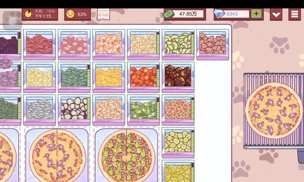Open the hamburger menu
The height and width of the screenshot is (182, 304).
point(294,14)
